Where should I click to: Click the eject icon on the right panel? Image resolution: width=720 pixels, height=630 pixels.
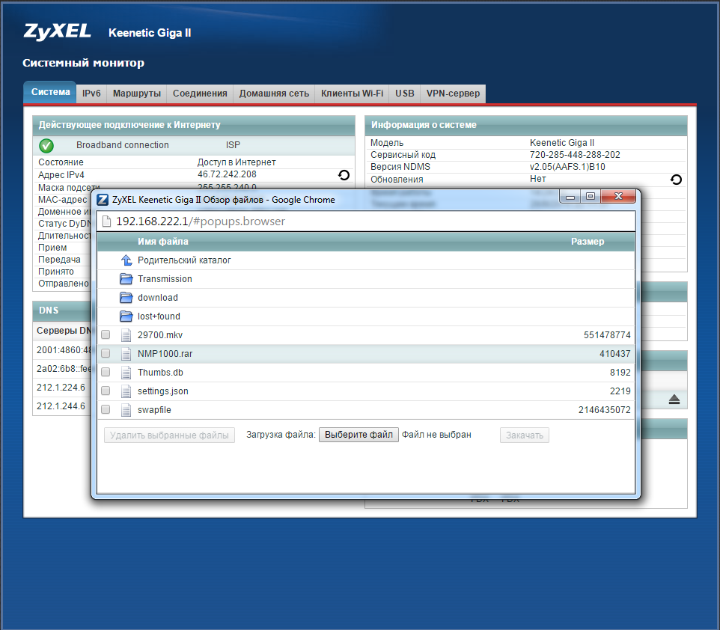(674, 400)
